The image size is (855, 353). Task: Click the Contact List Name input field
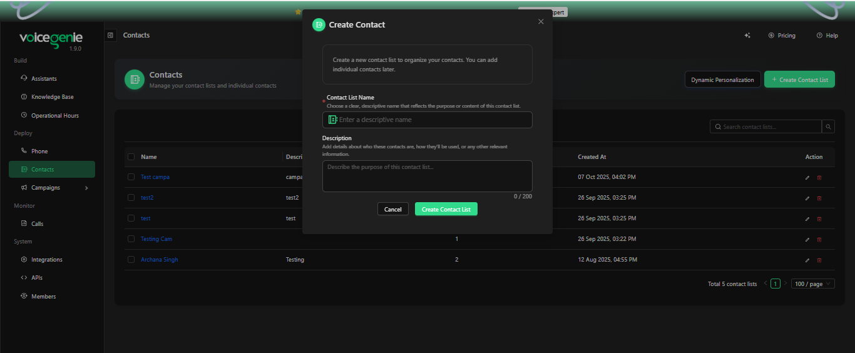point(432,120)
